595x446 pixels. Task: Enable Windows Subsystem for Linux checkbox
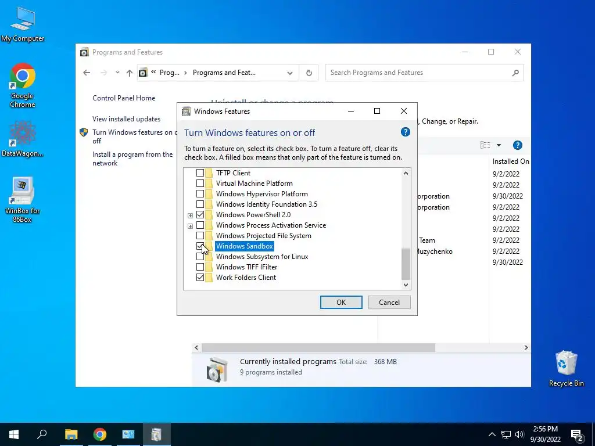pos(200,257)
